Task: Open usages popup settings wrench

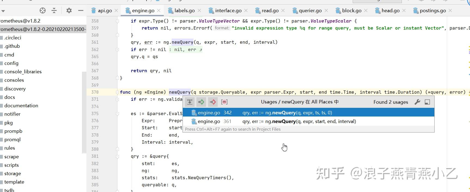Action: point(417,102)
